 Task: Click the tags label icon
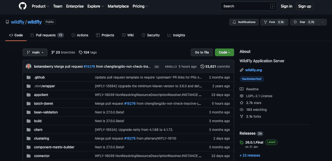(x=81, y=52)
